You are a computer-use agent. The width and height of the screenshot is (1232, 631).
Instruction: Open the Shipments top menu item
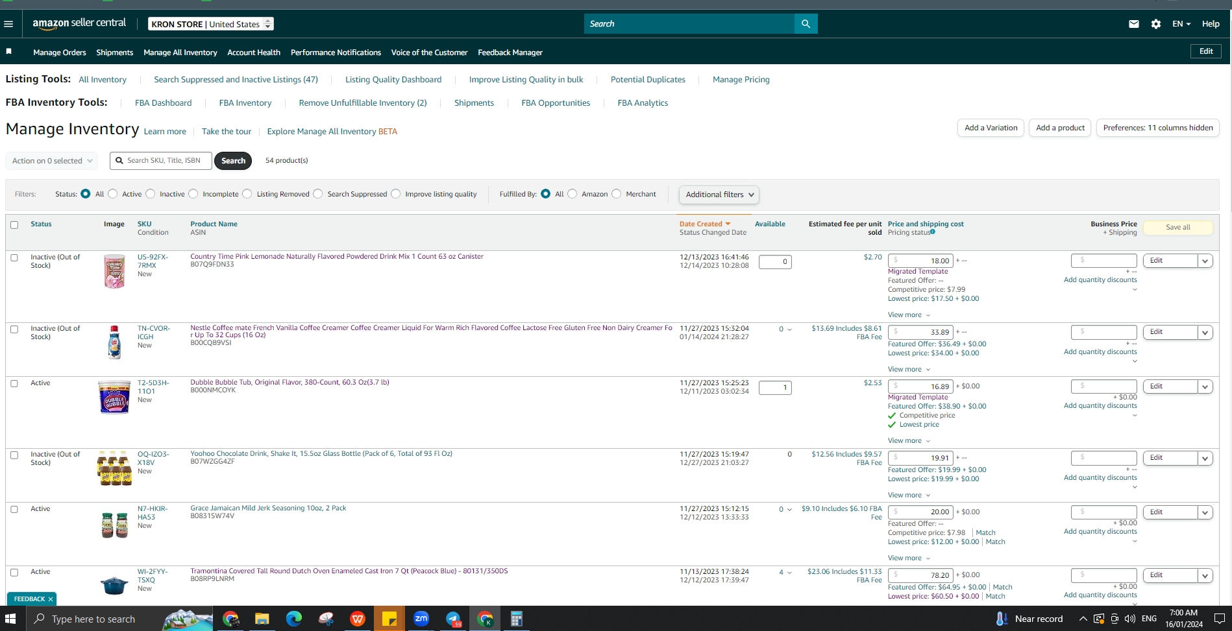pos(115,53)
